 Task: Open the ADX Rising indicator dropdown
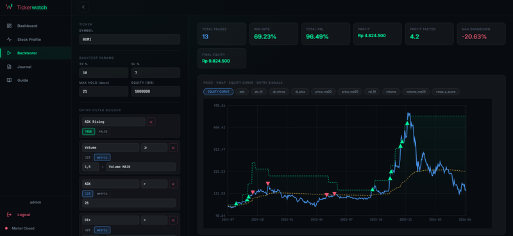[114, 122]
